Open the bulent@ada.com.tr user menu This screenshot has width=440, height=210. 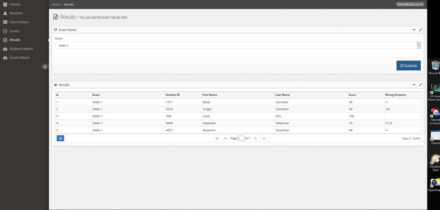point(410,4)
